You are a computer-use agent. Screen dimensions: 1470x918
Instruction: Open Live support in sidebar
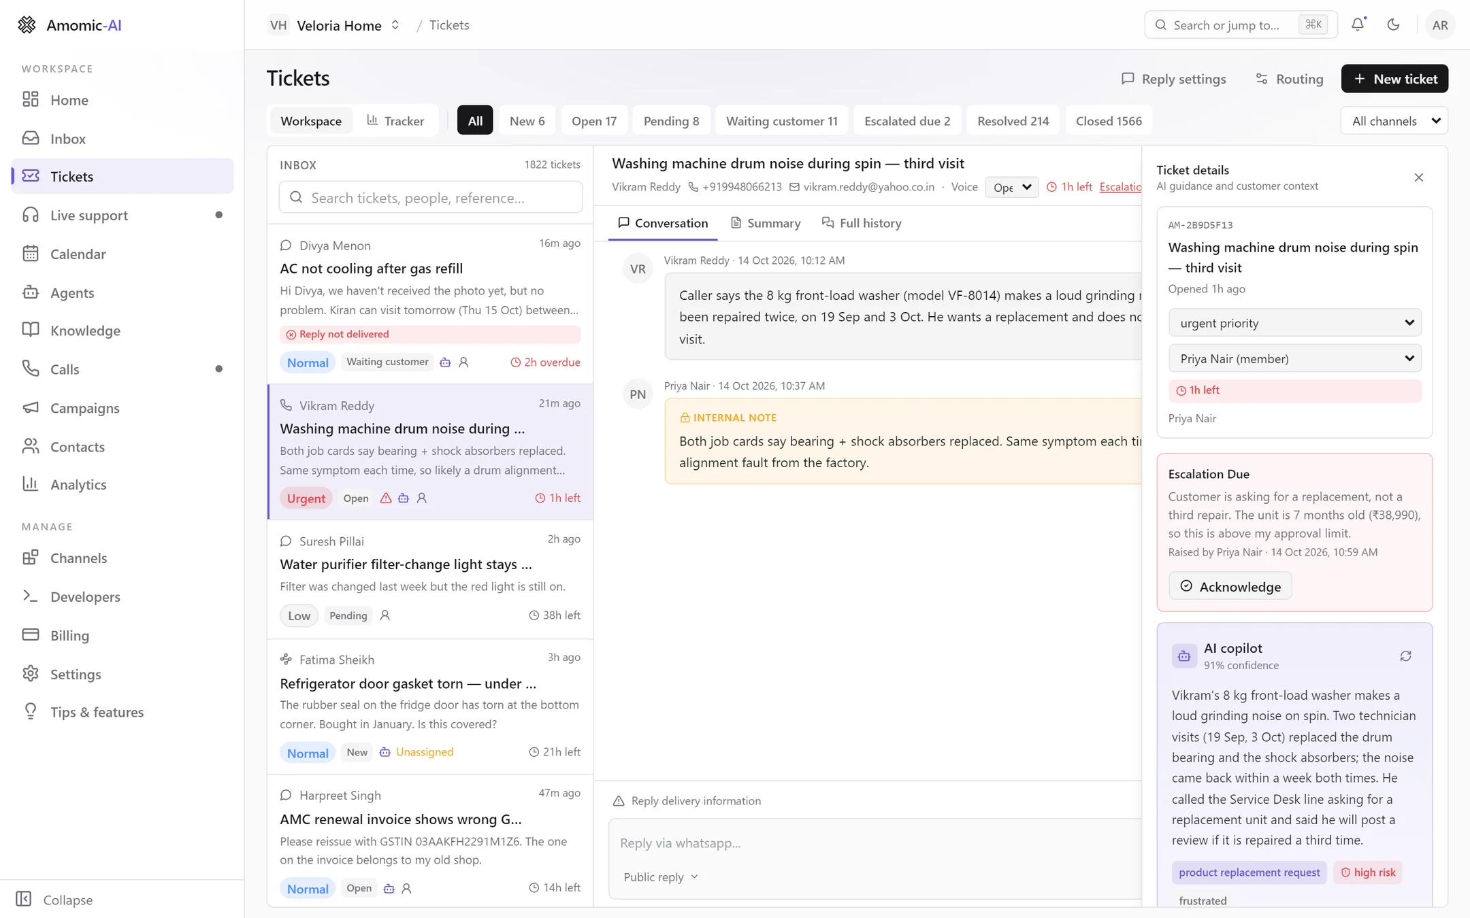(122, 215)
